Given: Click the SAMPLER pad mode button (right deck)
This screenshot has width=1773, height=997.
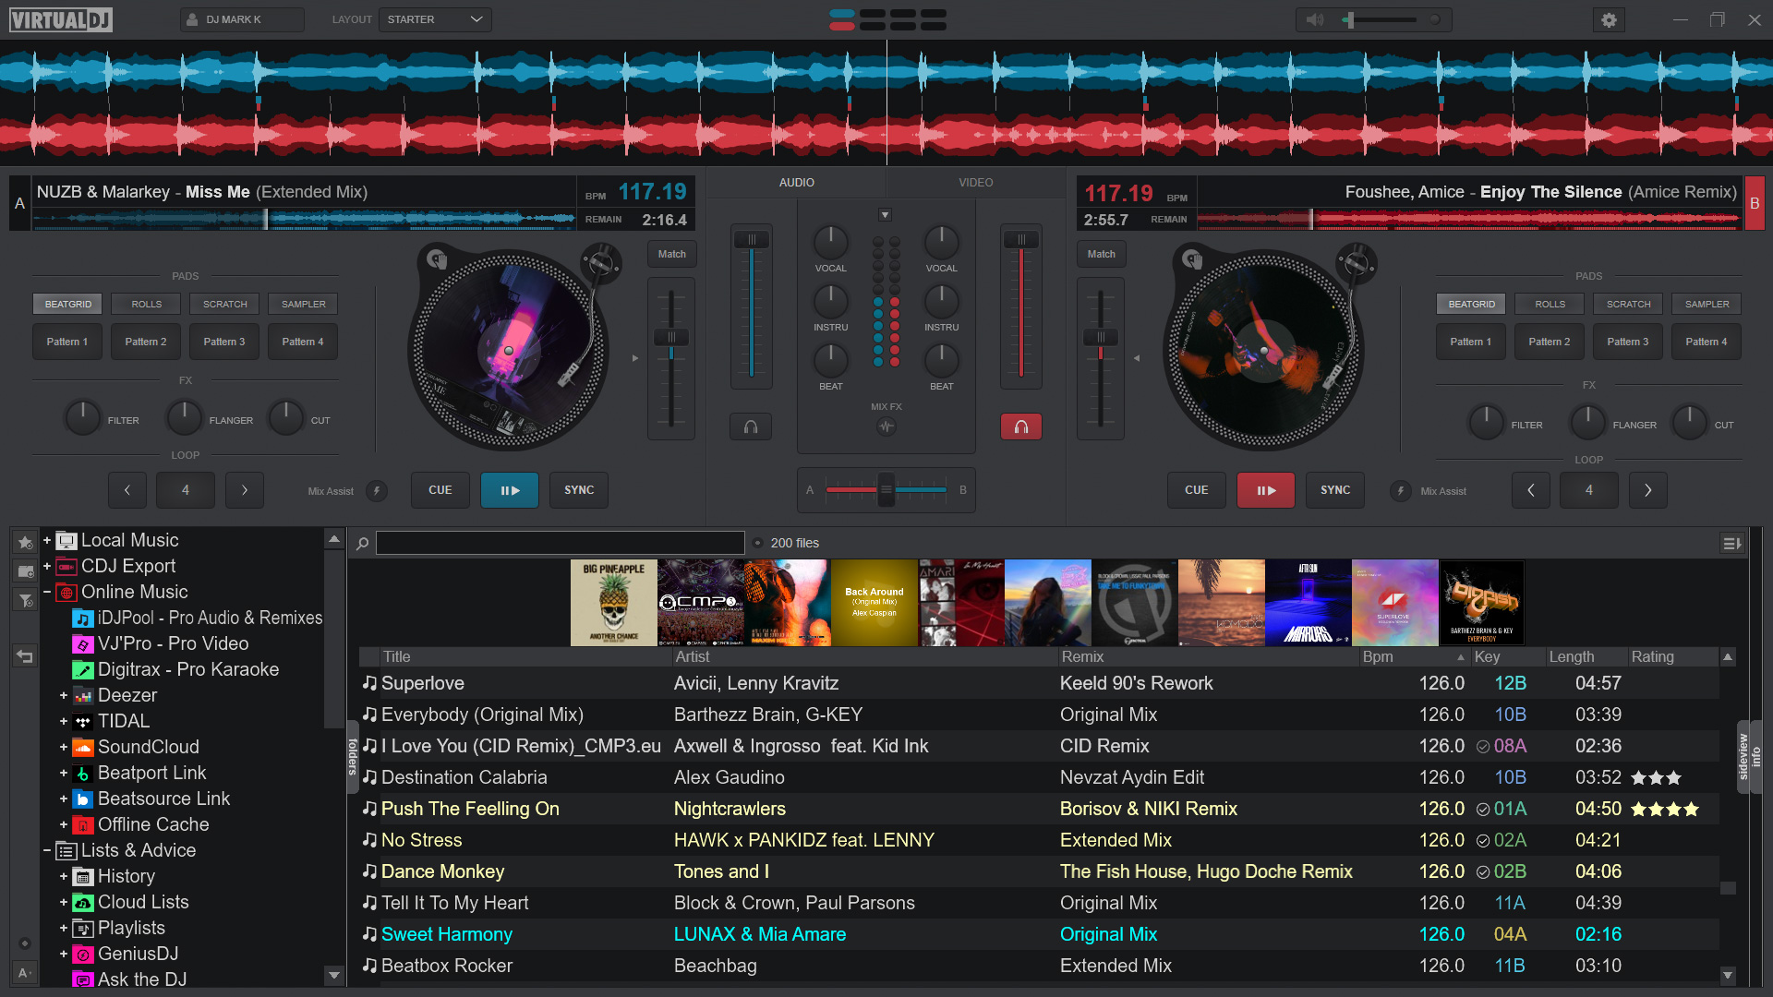Looking at the screenshot, I should [x=1707, y=303].
